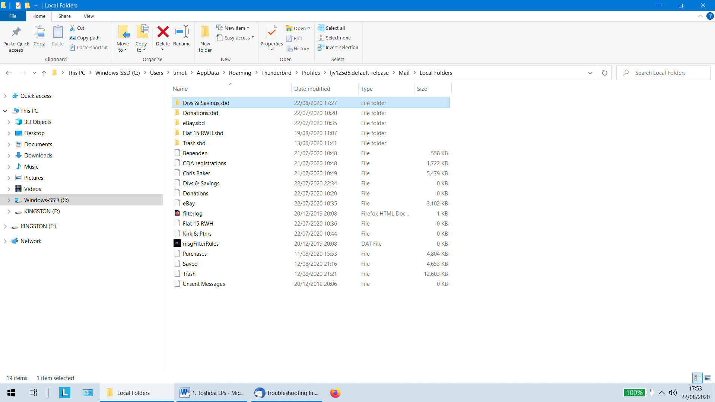
Task: Sort by Type column header
Action: click(x=386, y=89)
